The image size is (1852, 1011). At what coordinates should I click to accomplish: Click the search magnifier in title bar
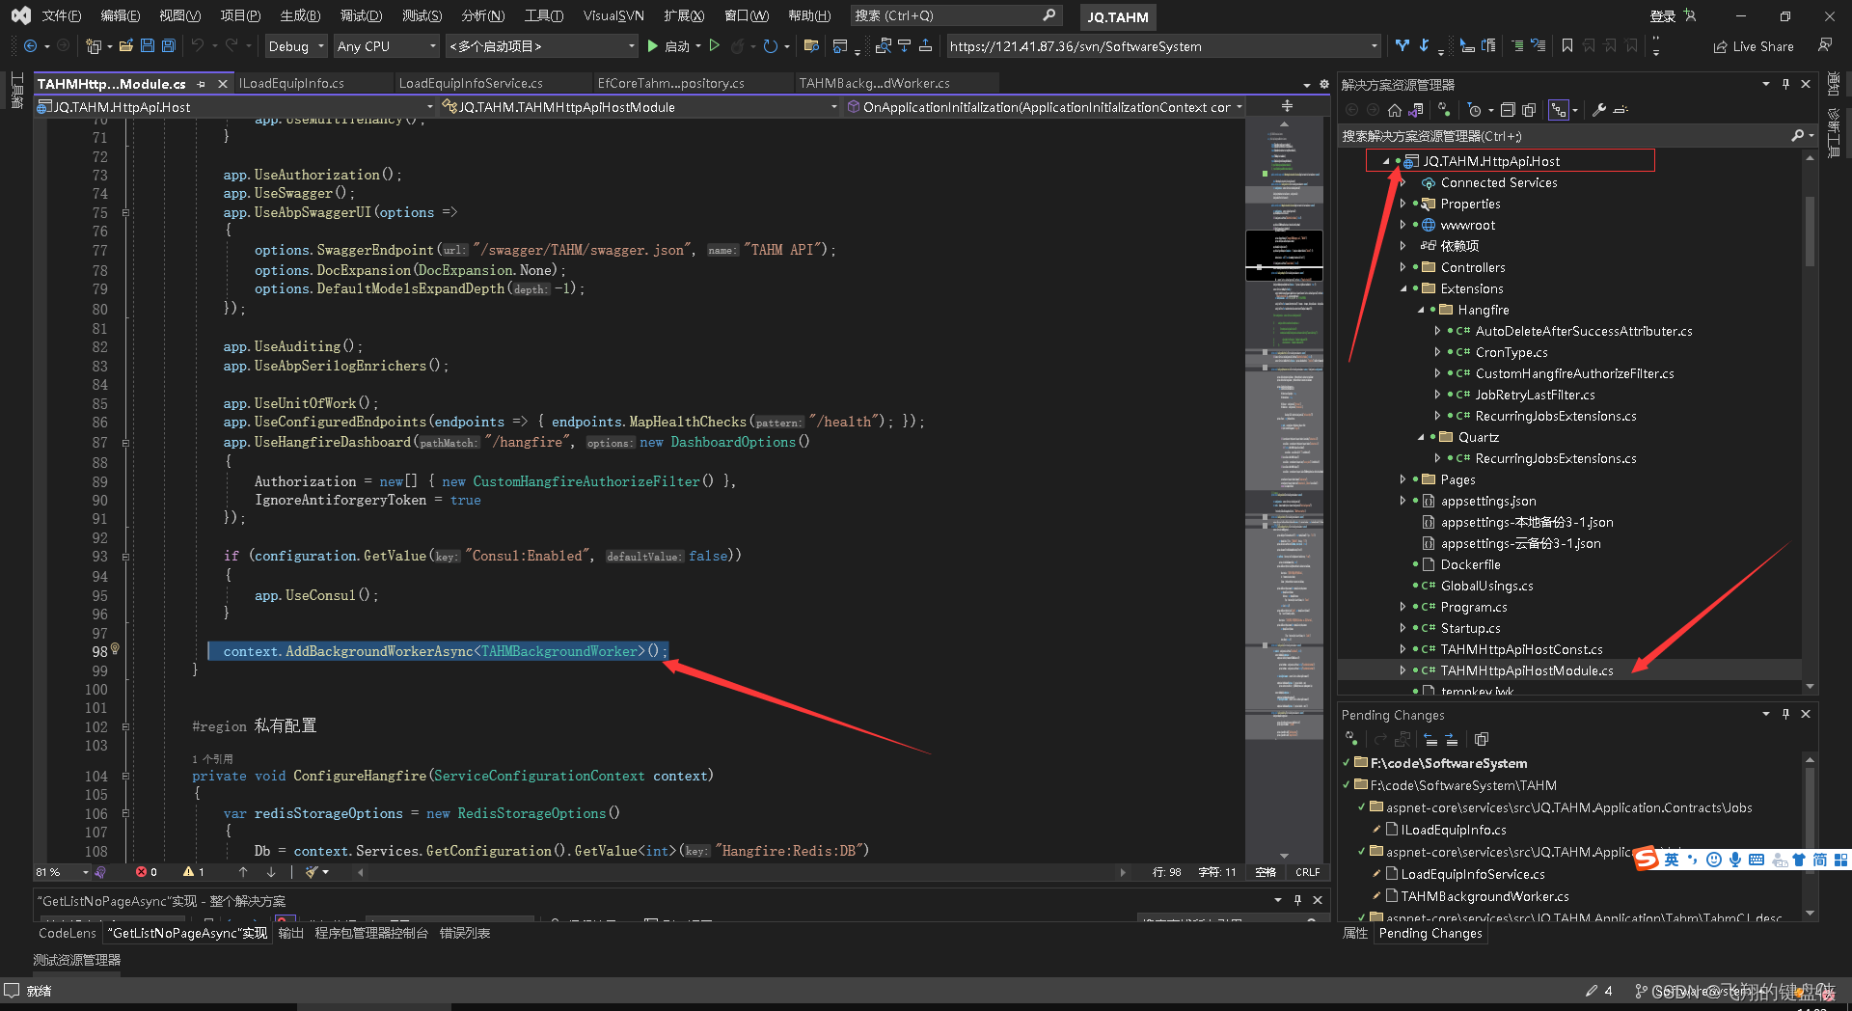[1049, 15]
